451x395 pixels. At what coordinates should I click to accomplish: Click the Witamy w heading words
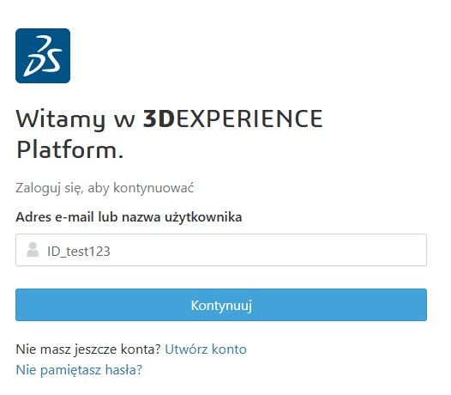[75, 118]
